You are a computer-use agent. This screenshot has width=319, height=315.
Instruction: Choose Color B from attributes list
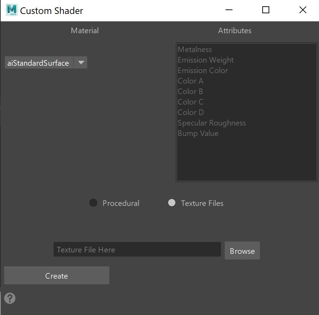tap(190, 92)
